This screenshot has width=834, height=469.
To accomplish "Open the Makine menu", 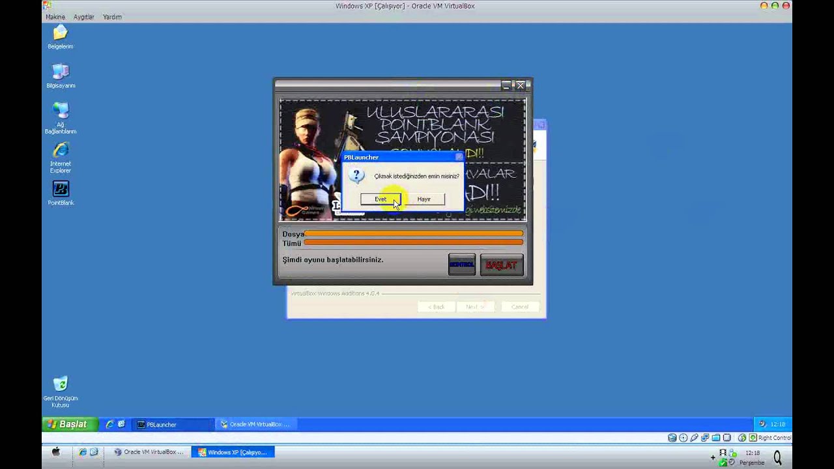I will coord(55,17).
